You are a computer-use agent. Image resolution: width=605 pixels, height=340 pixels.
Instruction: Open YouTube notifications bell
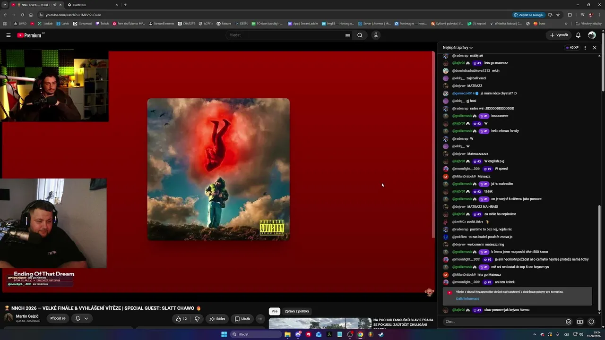point(578,35)
